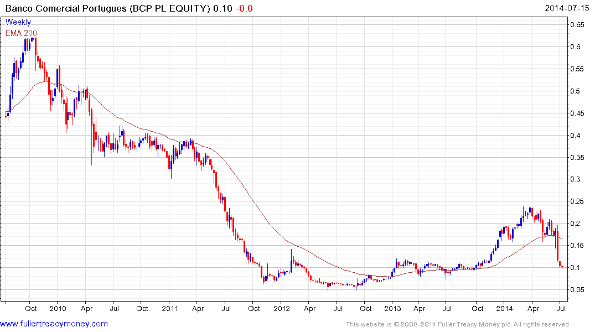Click the 0.35 price axis label
The image size is (595, 332).
click(577, 157)
